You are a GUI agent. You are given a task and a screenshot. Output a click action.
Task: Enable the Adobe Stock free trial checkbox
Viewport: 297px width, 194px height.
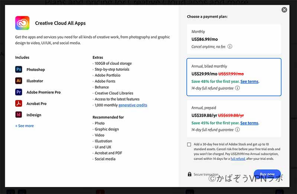(x=189, y=144)
